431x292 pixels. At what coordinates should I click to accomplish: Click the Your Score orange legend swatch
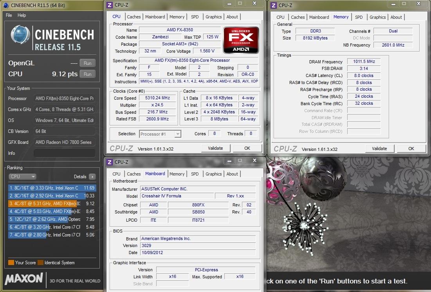tap(11, 263)
